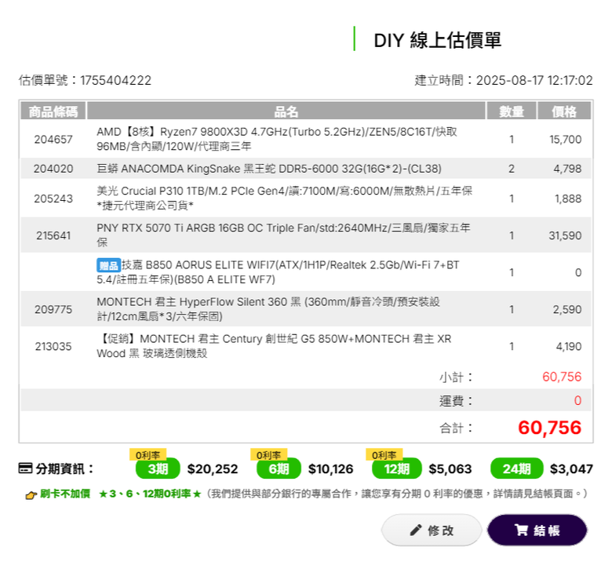Click the large 合計 total 60,756
Screen dimensions: 612x565
(549, 428)
